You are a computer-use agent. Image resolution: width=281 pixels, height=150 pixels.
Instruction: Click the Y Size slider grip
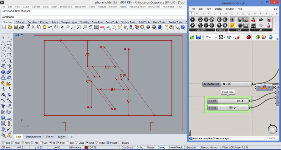coord(235,107)
